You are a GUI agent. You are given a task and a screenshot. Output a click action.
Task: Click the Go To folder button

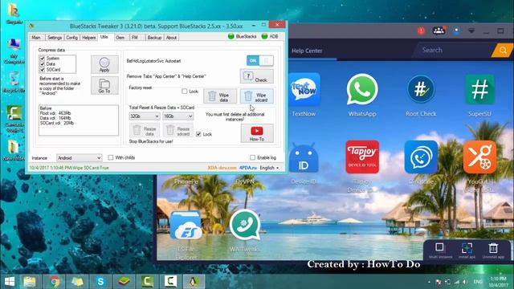click(104, 86)
